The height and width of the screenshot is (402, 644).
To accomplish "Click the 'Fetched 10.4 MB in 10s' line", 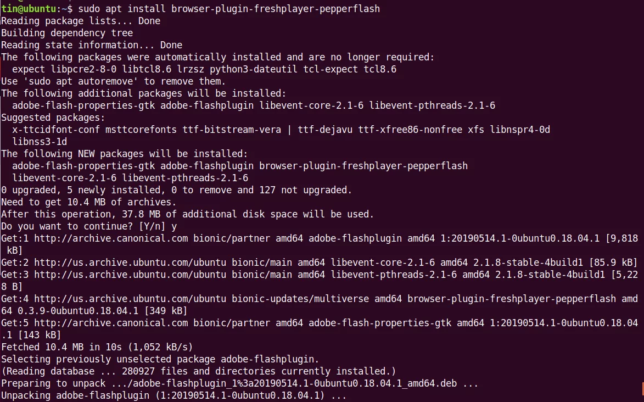I will click(x=97, y=347).
